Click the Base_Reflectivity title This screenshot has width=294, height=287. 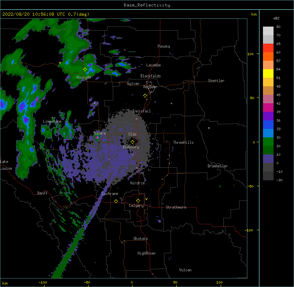pyautogui.click(x=147, y=5)
